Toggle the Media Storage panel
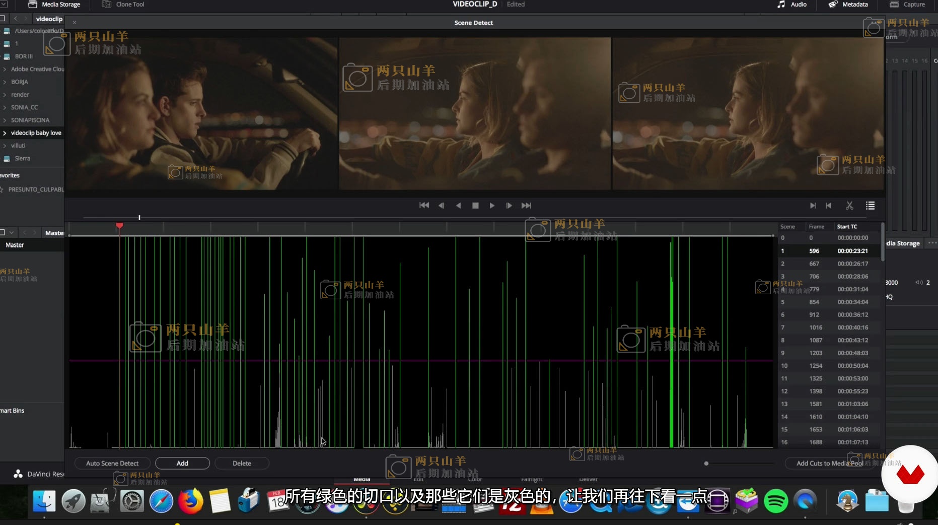 [x=54, y=5]
